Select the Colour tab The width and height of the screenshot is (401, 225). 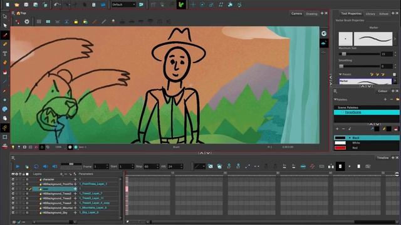383,91
